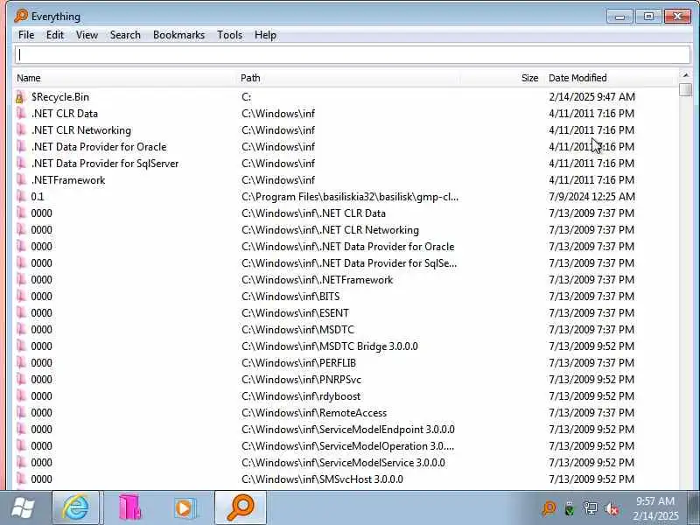Open the Edit menu
Viewport: 700px width, 525px height.
(x=55, y=35)
